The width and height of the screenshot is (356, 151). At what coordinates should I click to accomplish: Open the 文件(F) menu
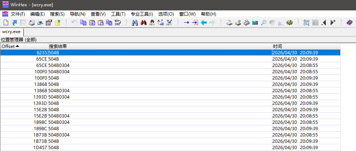18,14
